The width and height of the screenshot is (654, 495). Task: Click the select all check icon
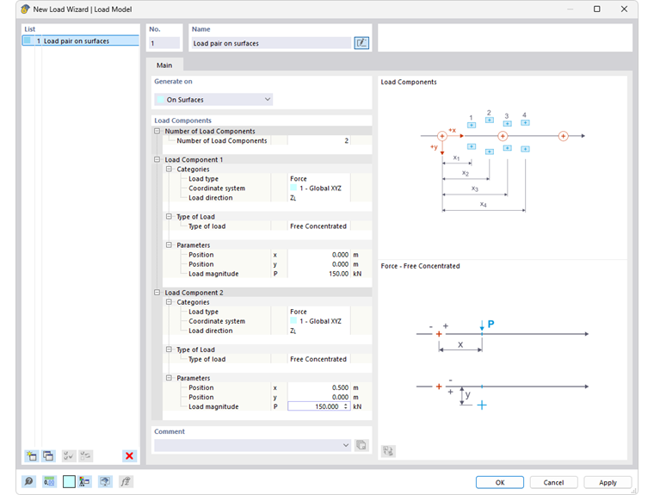(x=68, y=455)
